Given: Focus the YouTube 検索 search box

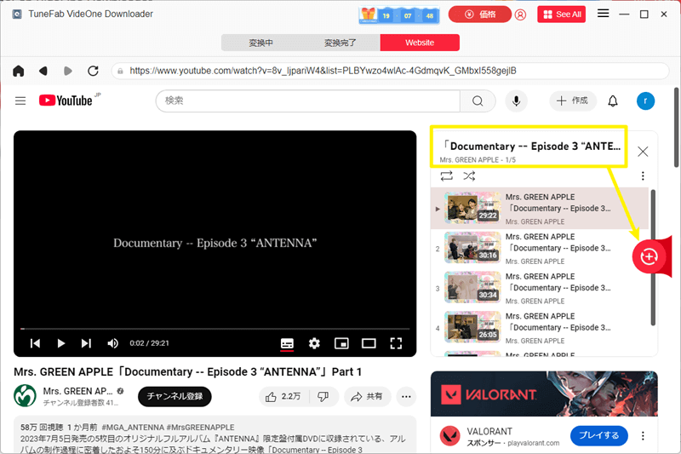Looking at the screenshot, I should pos(307,101).
